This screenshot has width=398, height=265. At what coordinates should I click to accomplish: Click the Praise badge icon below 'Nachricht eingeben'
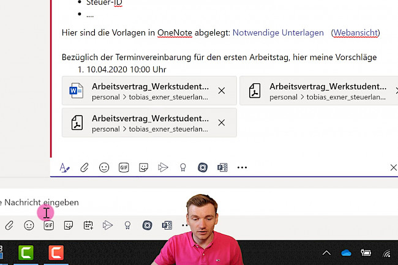127,225
